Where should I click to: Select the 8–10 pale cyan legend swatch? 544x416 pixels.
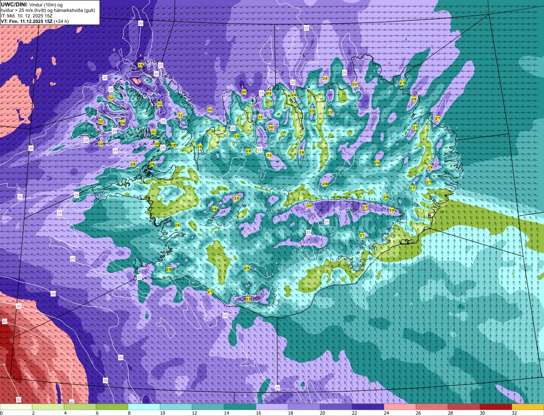(x=144, y=407)
